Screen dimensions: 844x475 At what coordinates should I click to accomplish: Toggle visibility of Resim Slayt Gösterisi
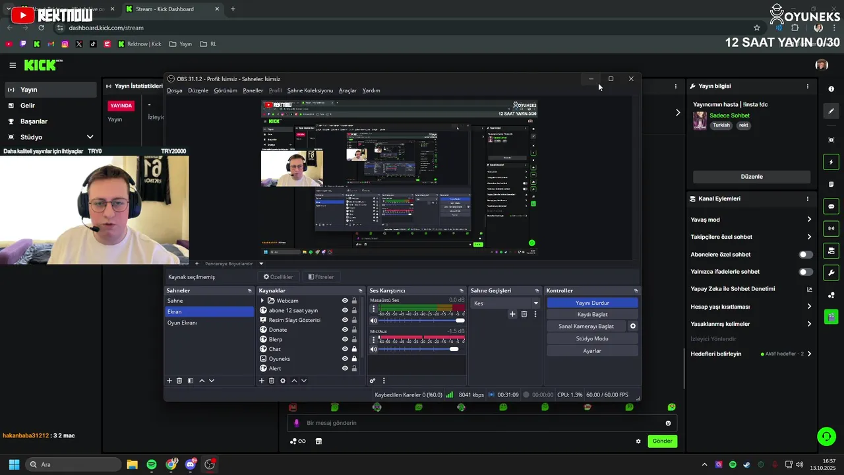[345, 320]
